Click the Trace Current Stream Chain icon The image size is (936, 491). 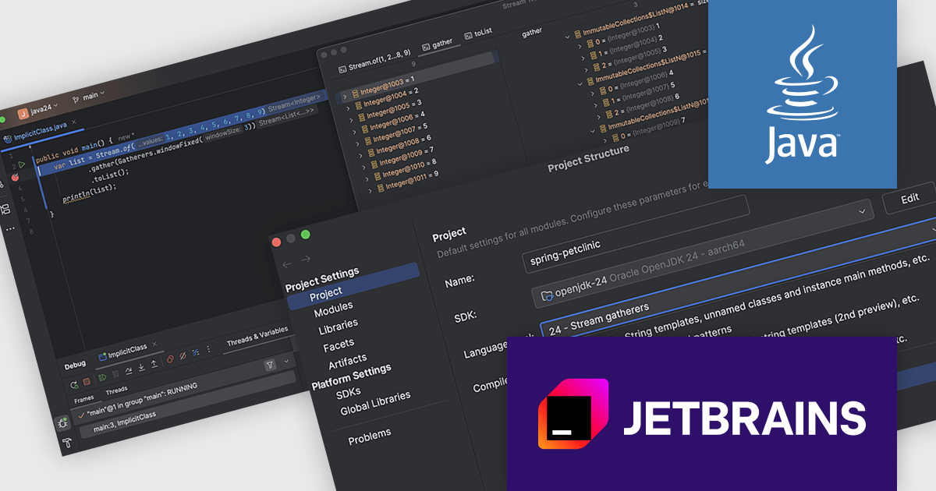click(196, 352)
